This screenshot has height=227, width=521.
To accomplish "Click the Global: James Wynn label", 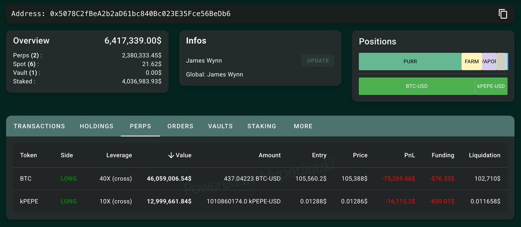I will [214, 74].
